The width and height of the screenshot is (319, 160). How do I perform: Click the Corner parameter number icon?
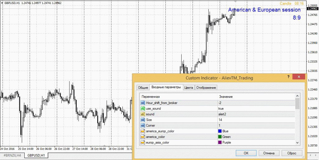click(x=143, y=125)
